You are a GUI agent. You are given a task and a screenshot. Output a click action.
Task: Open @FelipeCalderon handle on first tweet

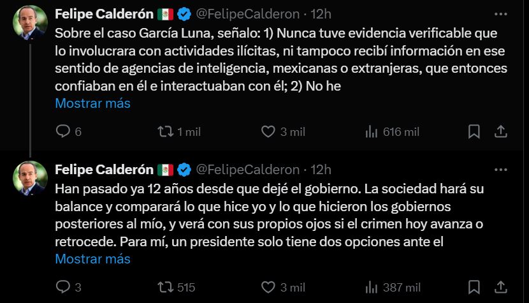point(248,14)
